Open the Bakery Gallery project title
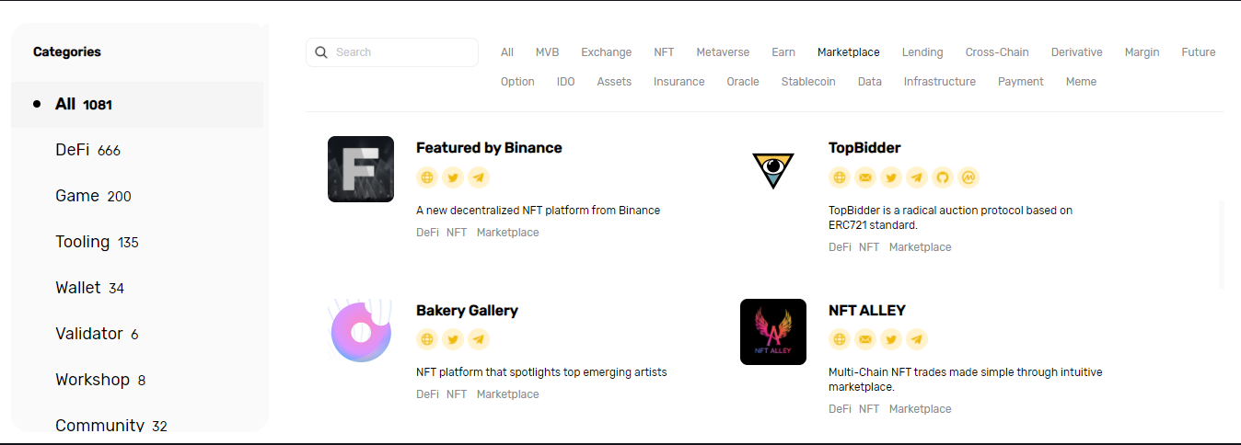Image resolution: width=1241 pixels, height=445 pixels. click(467, 311)
